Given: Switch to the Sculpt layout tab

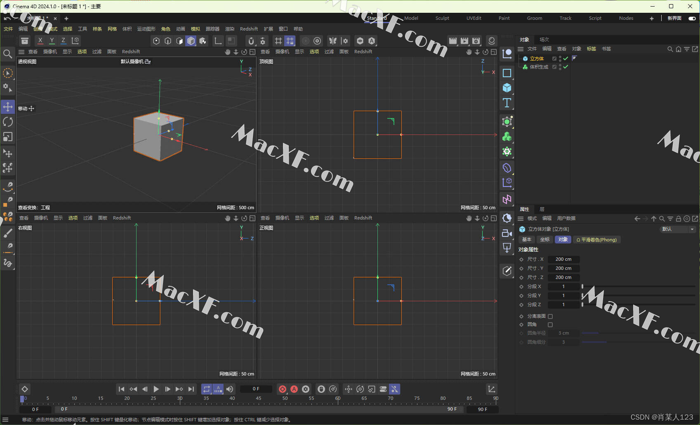Looking at the screenshot, I should point(442,18).
